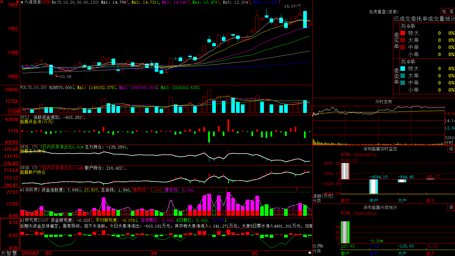This screenshot has width=455, height=256.
Task: Click the 大智慧 logo label at bottom-left
Action: (9, 253)
